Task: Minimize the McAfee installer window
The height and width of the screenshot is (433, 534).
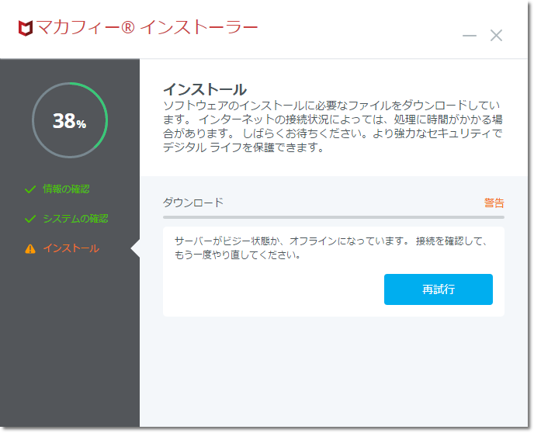Action: pyautogui.click(x=470, y=36)
